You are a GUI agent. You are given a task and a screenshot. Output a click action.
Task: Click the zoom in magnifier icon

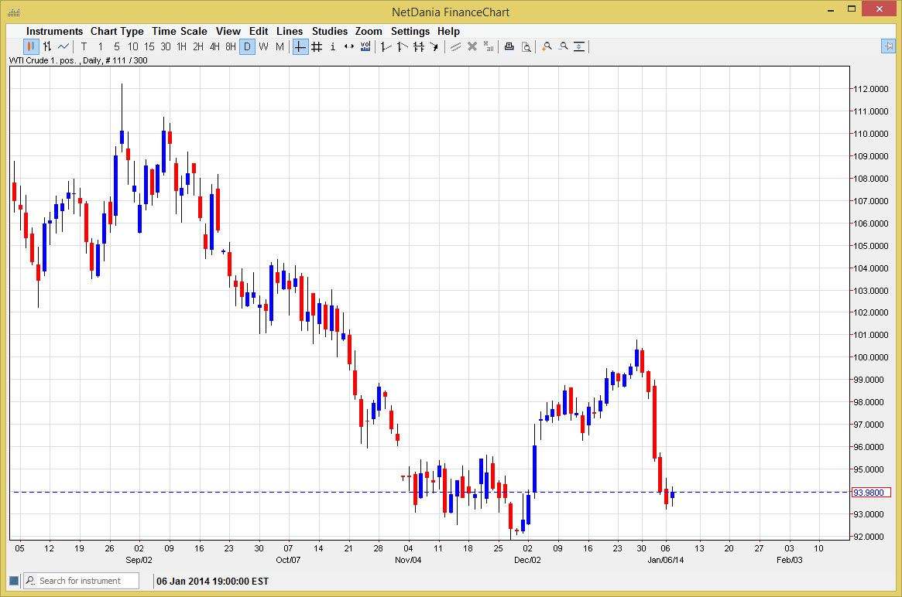tap(547, 46)
